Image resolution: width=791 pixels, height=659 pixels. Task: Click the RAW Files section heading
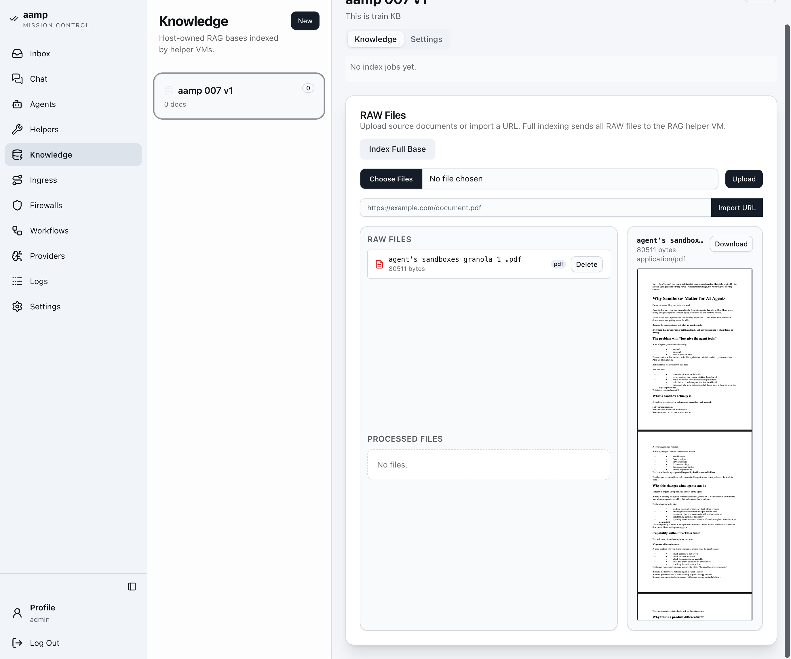click(383, 115)
